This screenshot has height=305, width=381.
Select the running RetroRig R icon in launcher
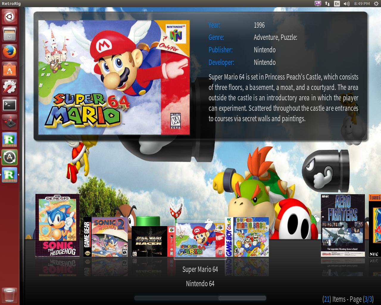(x=10, y=175)
